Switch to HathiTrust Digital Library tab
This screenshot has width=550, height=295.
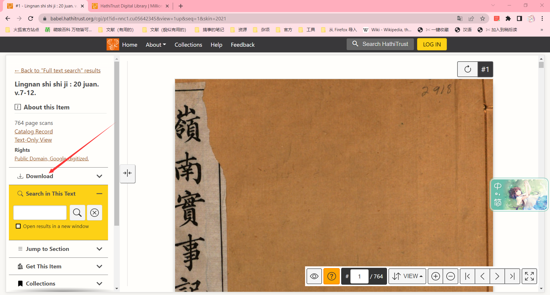click(131, 6)
